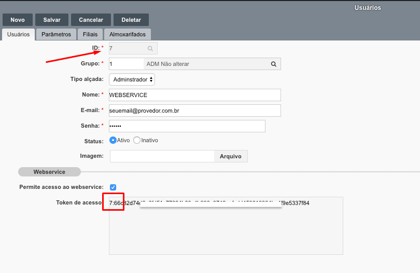
Task: Focus the E-mail text field
Action: 194,111
